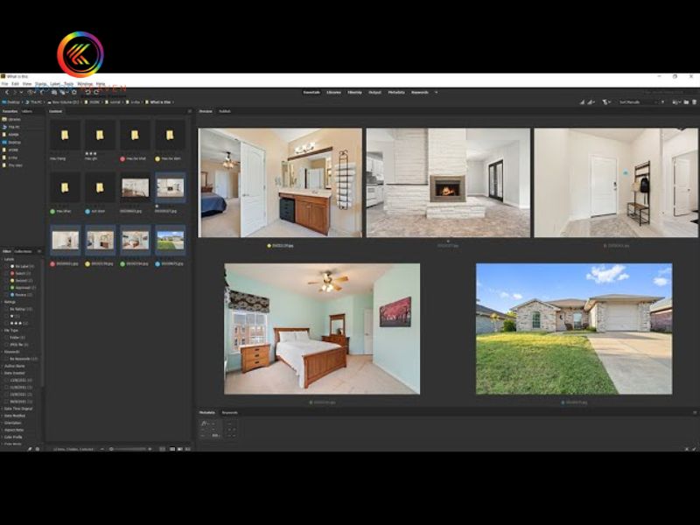This screenshot has width=700, height=525.
Task: Click the delete item trash icon
Action: pyautogui.click(x=694, y=102)
